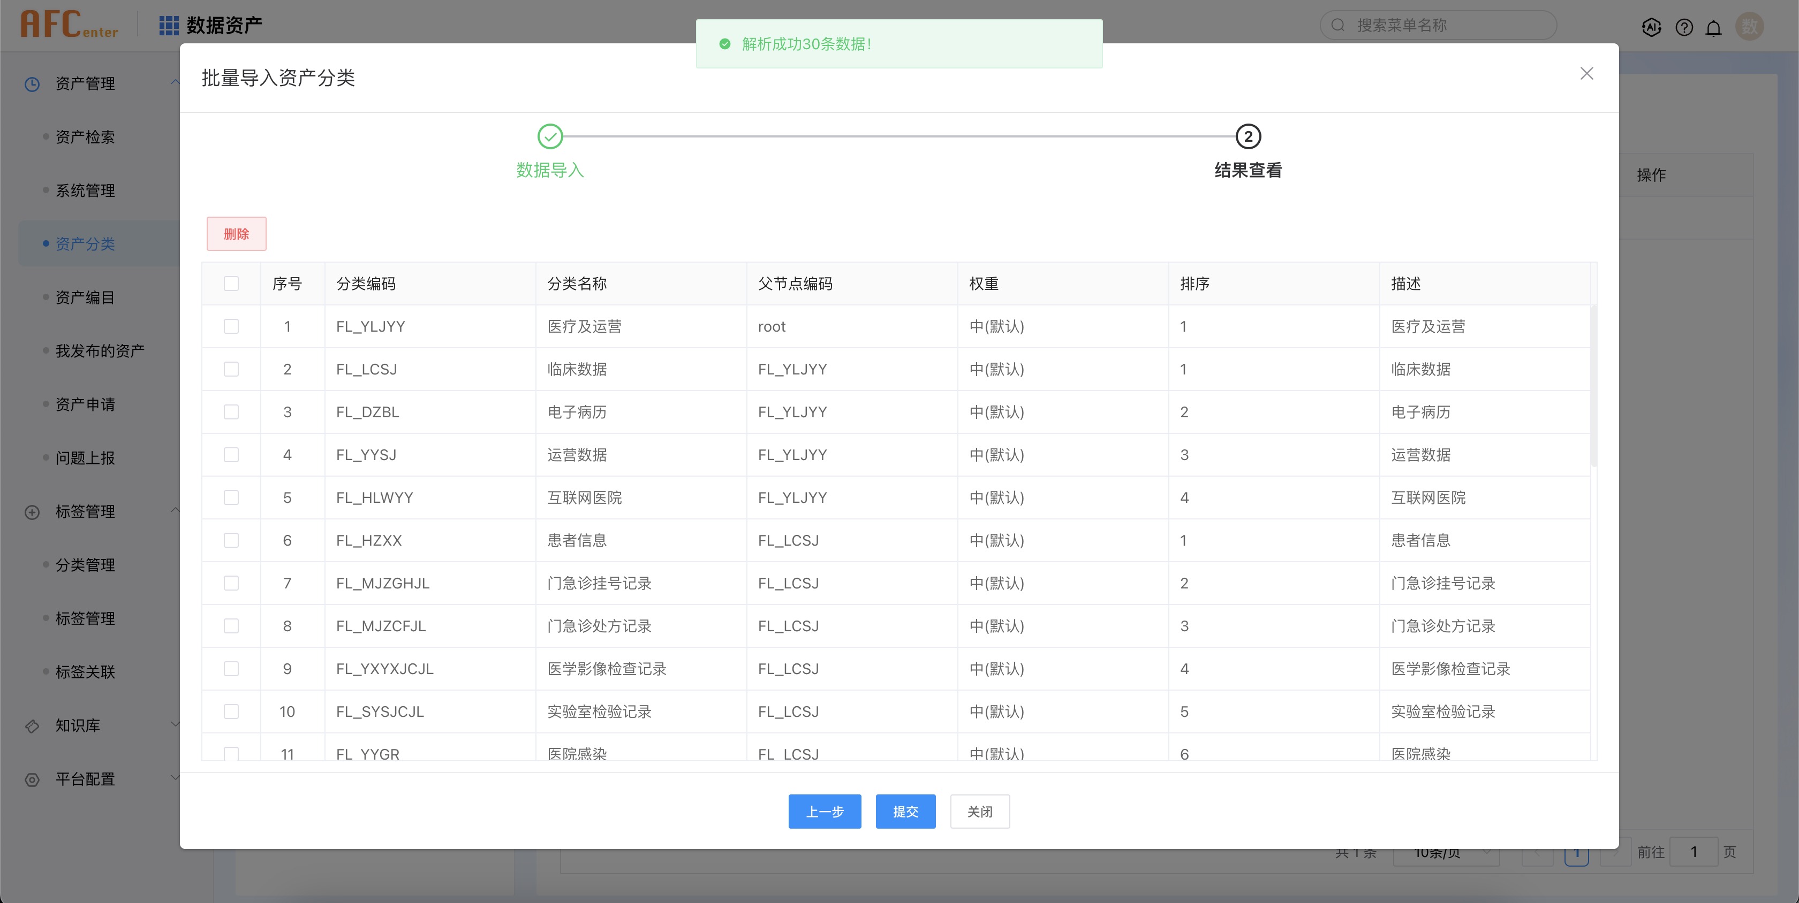Open the 资产检索 menu item

point(85,137)
